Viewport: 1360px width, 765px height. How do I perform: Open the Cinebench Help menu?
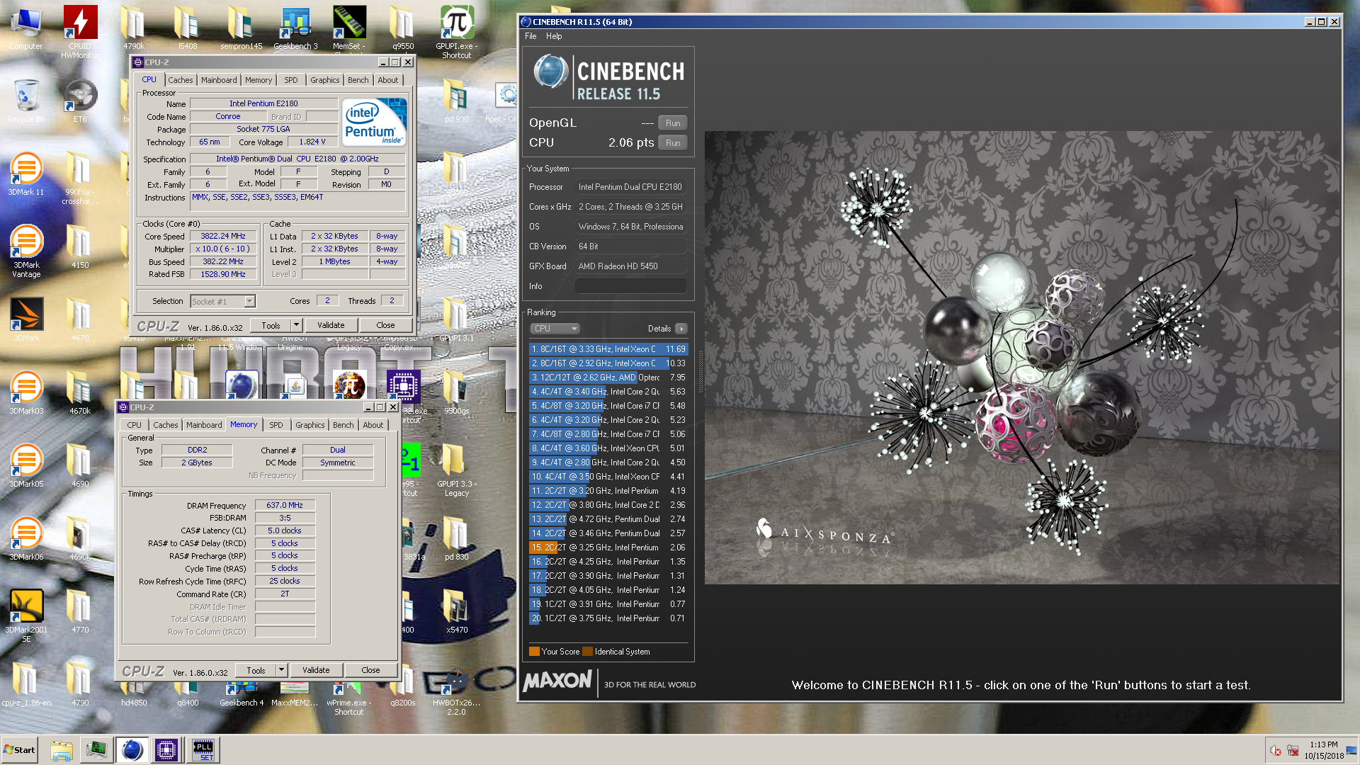click(554, 36)
